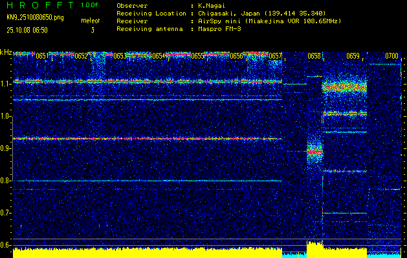Viewport: 407px width, 258px height.
Task: Select the 0.9 frequency axis label
Action: (6, 148)
